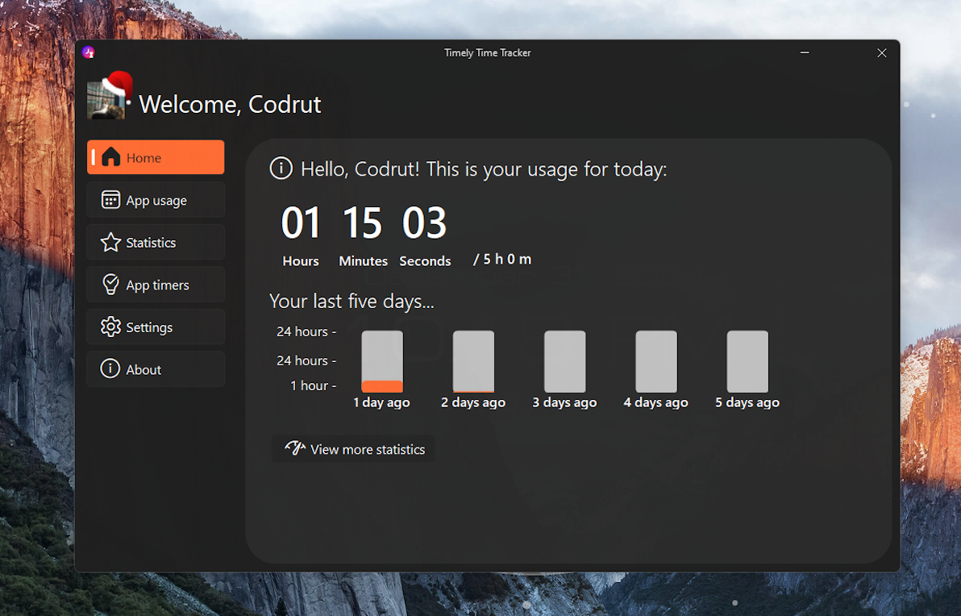Image resolution: width=961 pixels, height=616 pixels.
Task: Open the Home tab label
Action: pos(144,158)
